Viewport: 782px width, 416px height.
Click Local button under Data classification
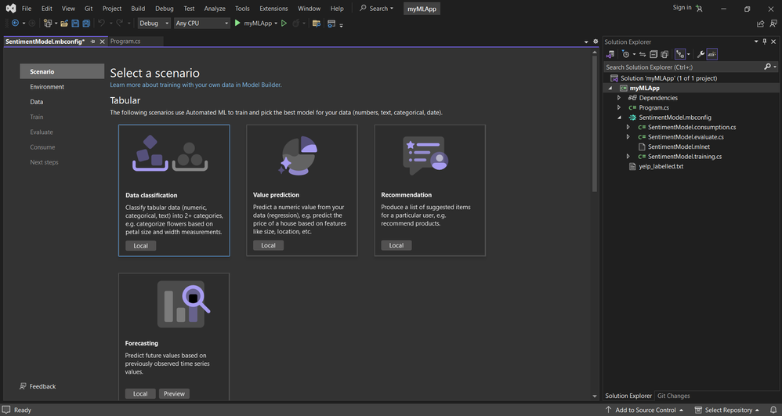point(140,245)
